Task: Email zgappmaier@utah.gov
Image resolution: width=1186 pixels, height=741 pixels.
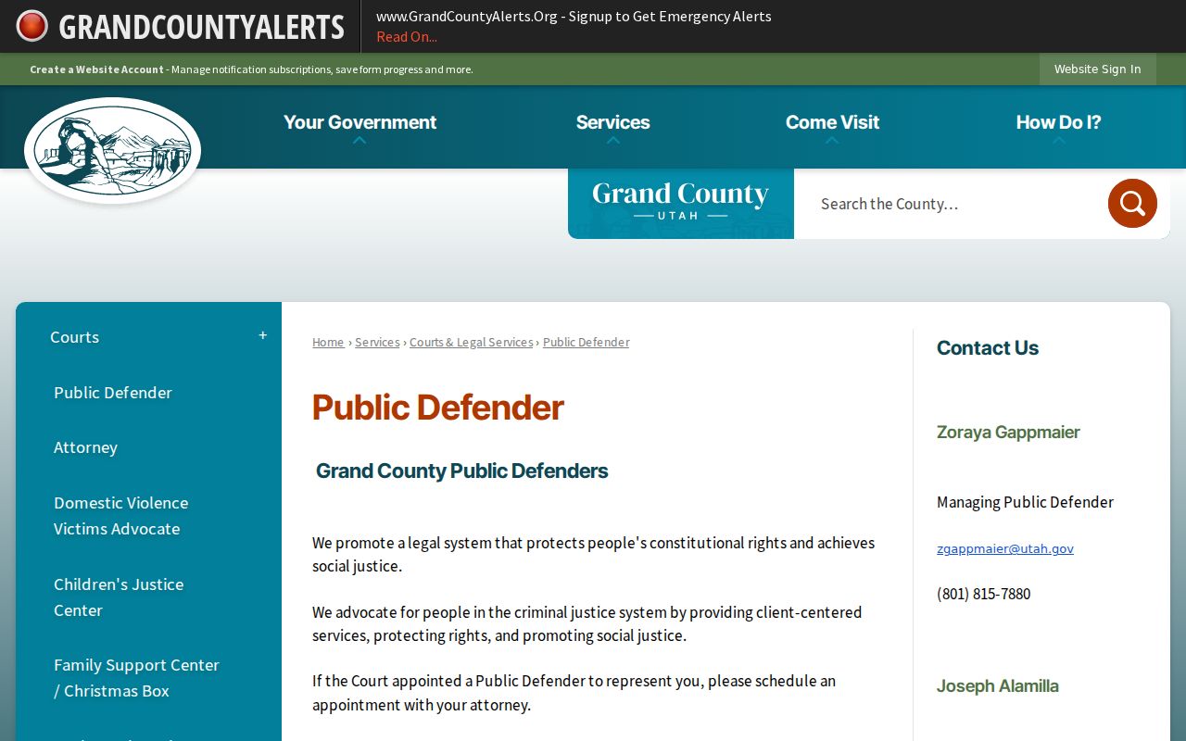Action: pyautogui.click(x=1005, y=548)
